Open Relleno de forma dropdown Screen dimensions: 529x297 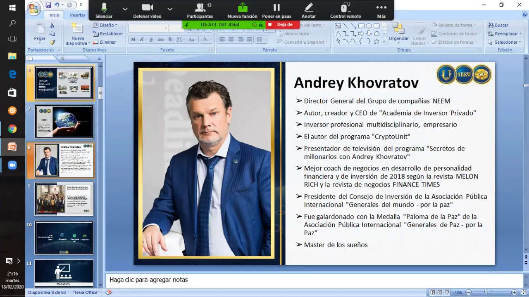coord(454,25)
